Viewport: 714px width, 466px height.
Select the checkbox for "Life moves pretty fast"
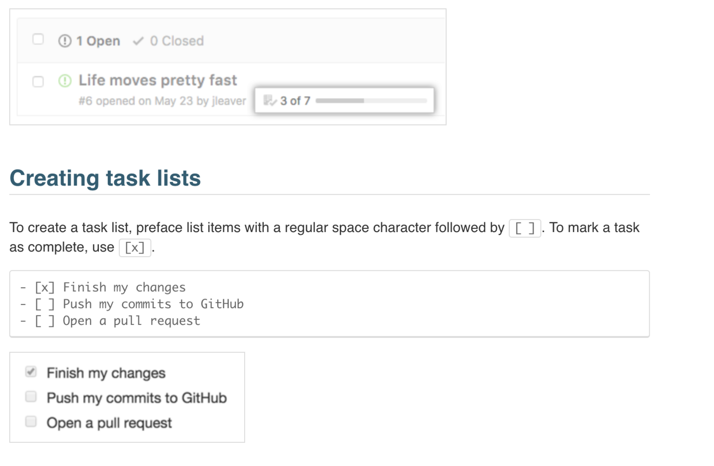(38, 82)
